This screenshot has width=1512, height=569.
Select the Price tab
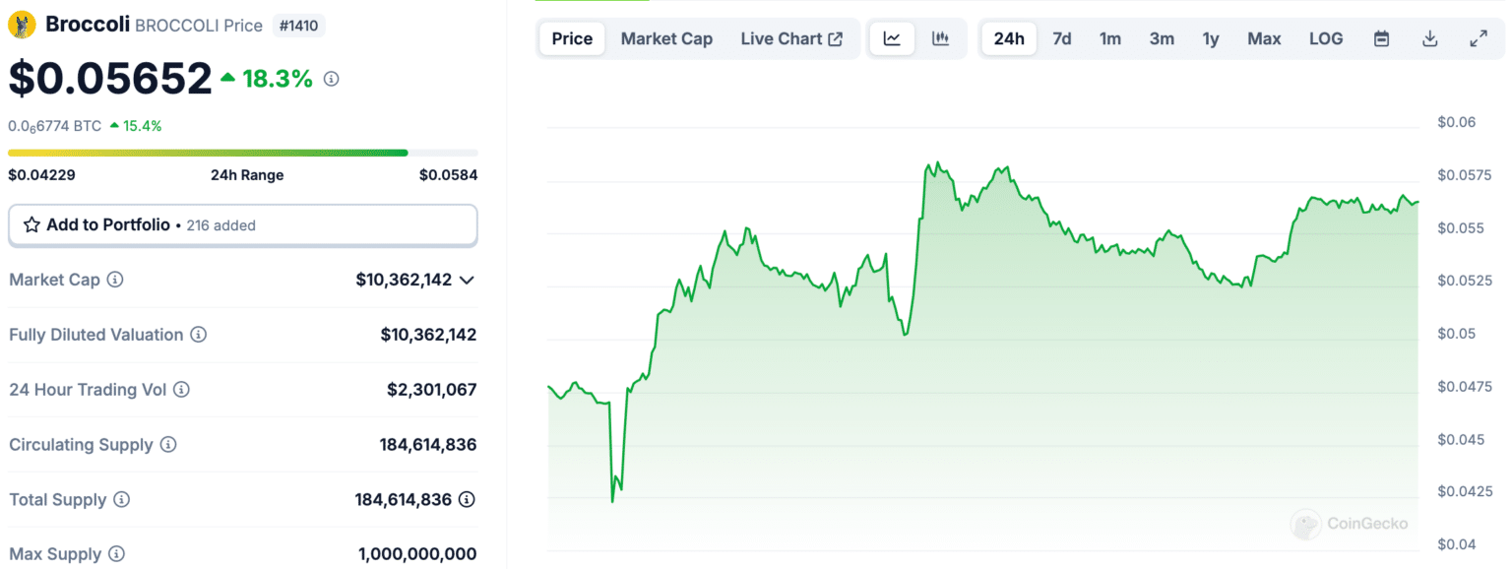click(x=572, y=38)
